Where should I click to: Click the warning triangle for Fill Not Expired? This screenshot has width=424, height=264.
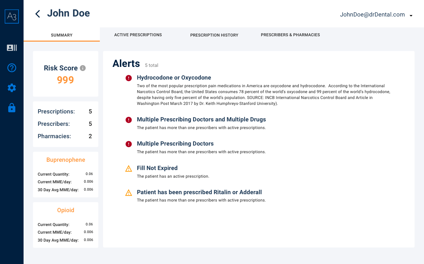click(129, 168)
